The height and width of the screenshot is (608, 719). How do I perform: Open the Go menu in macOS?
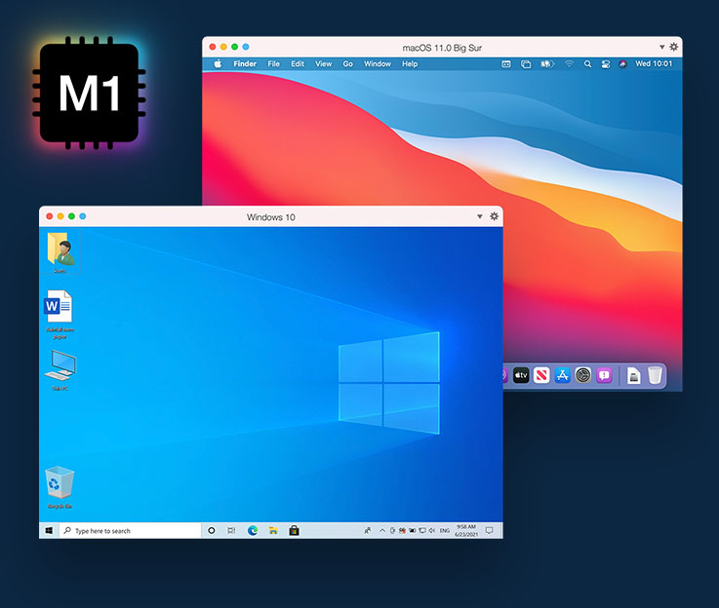[x=348, y=63]
